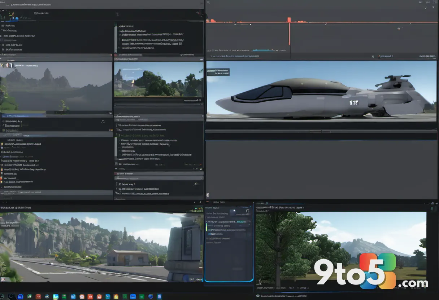Open the green forest village preview
The image size is (439, 300).
point(158,79)
